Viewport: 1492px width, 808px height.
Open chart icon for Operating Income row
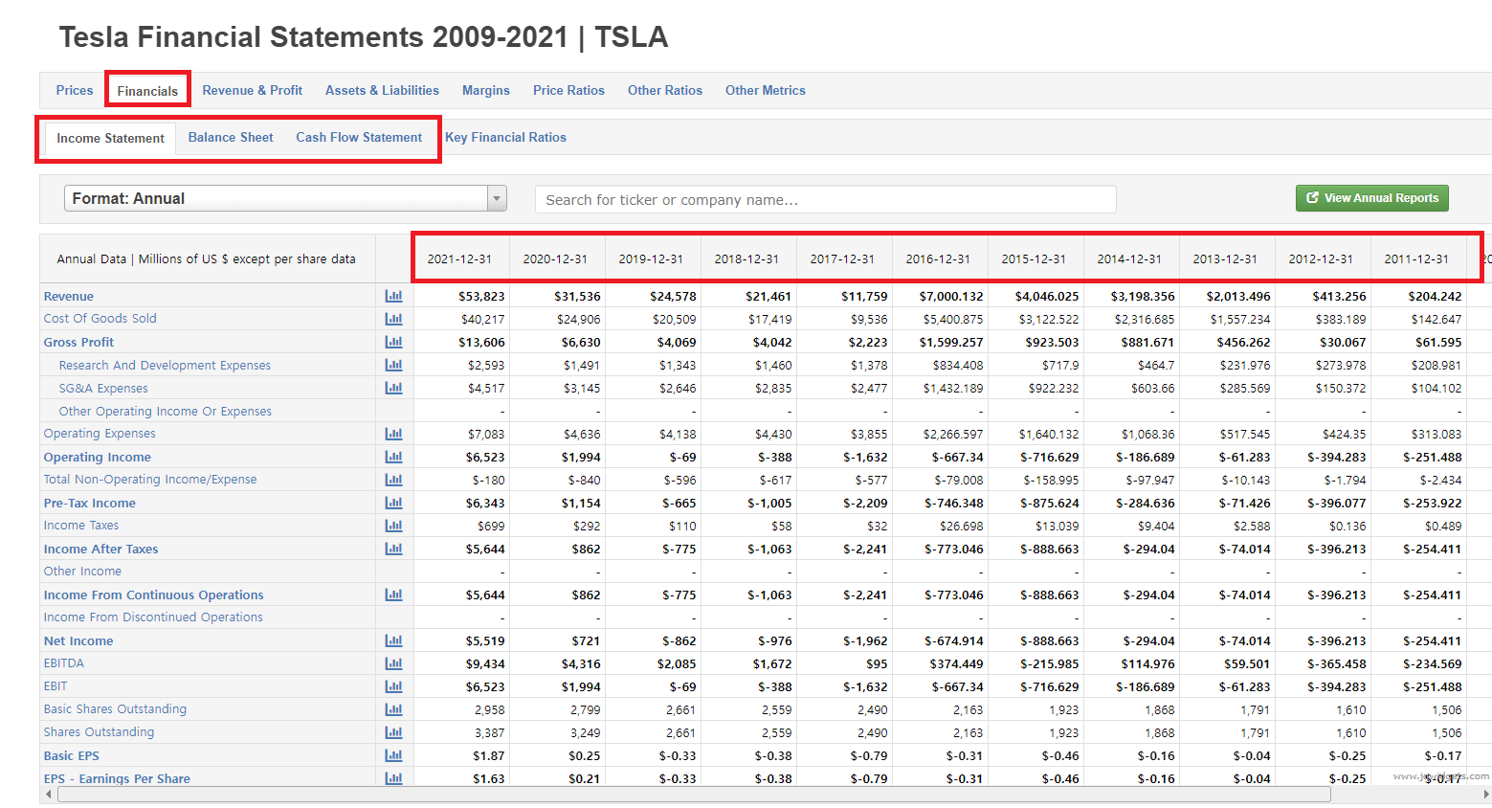pyautogui.click(x=393, y=457)
